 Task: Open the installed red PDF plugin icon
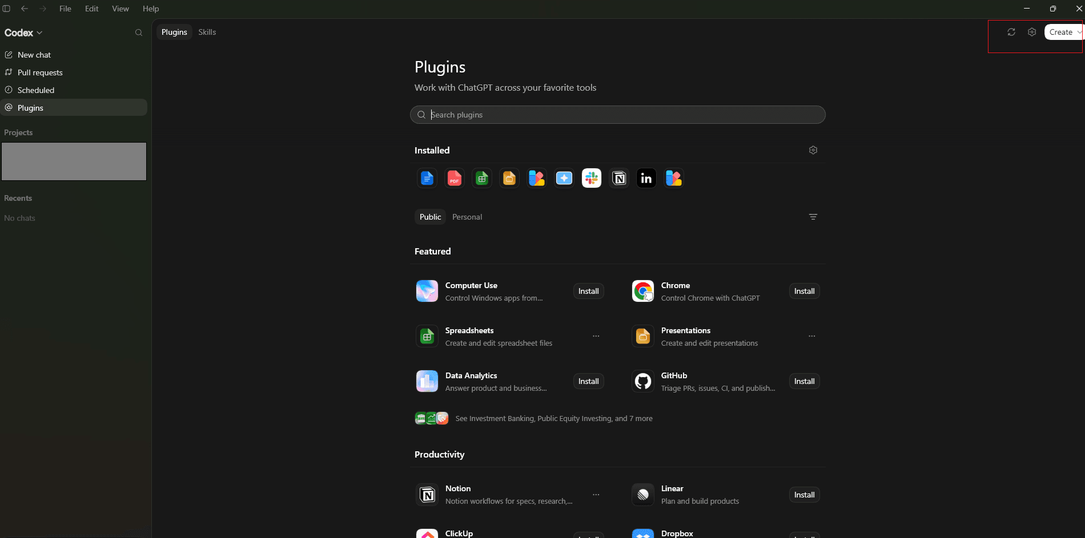455,178
